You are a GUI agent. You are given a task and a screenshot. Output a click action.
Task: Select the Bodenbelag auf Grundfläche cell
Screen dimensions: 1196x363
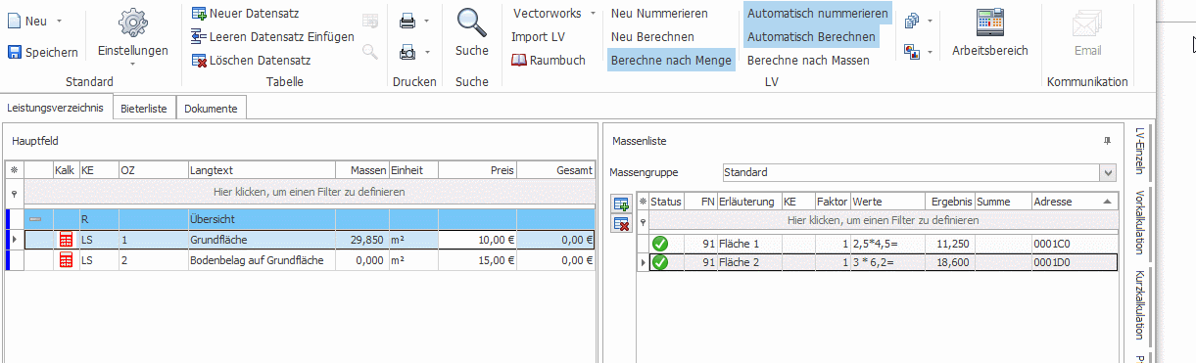[261, 260]
